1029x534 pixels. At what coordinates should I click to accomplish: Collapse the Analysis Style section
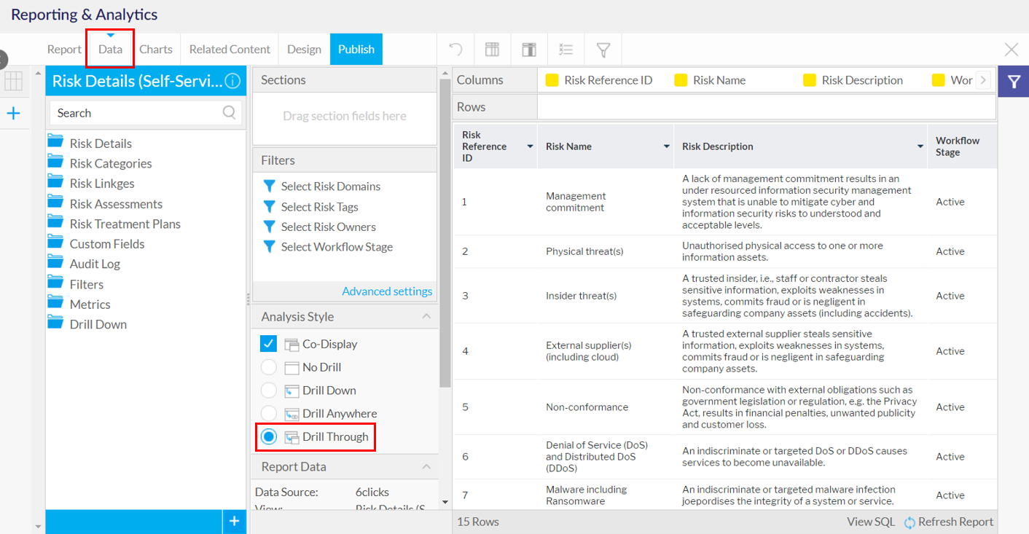click(x=426, y=316)
